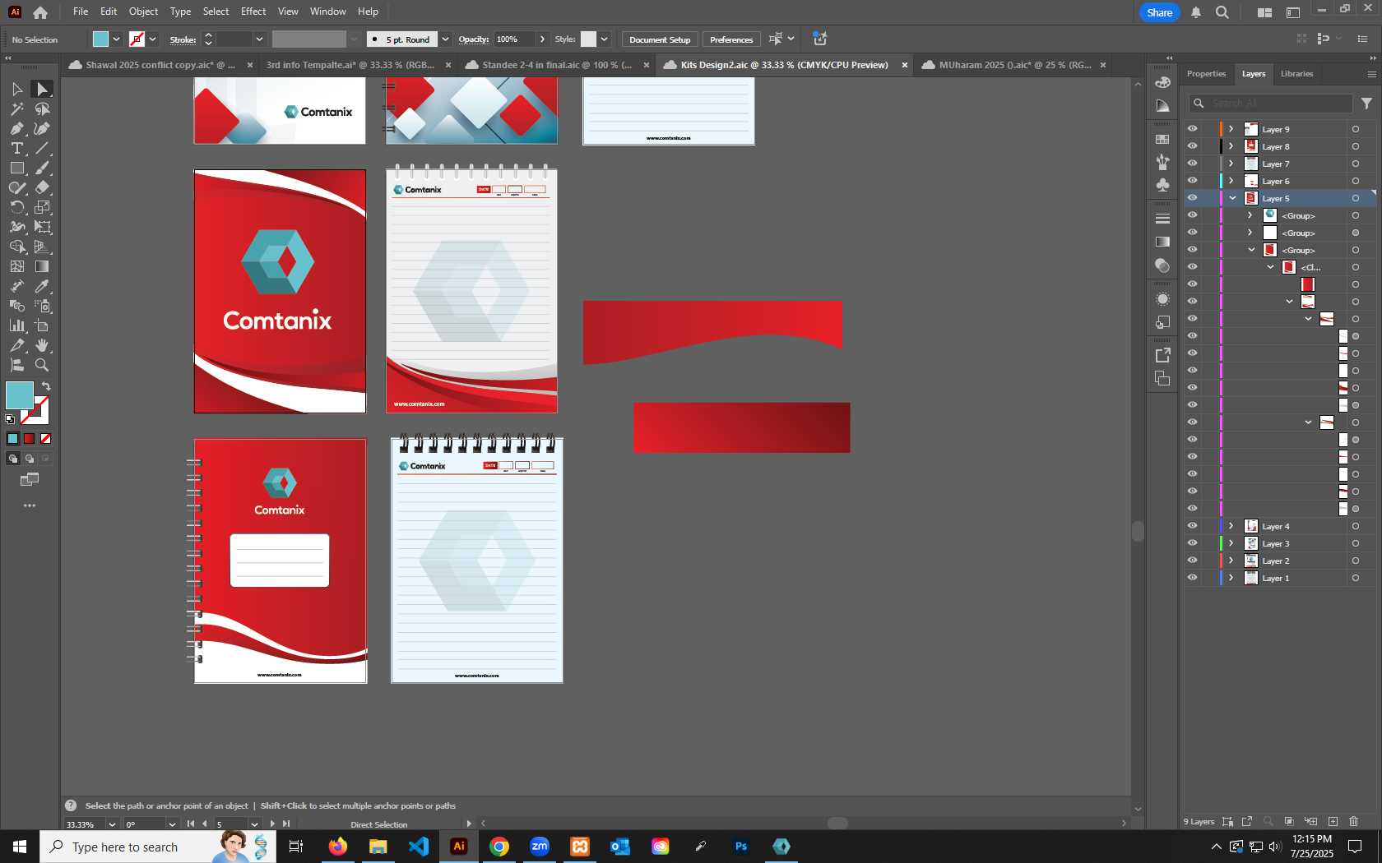Toggle visibility of Layer 2
1382x863 pixels.
(1192, 561)
